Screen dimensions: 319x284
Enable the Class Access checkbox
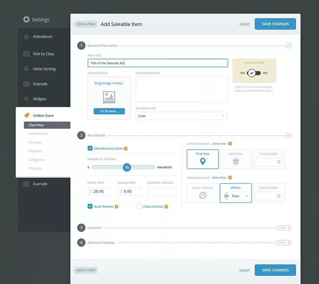tap(139, 206)
